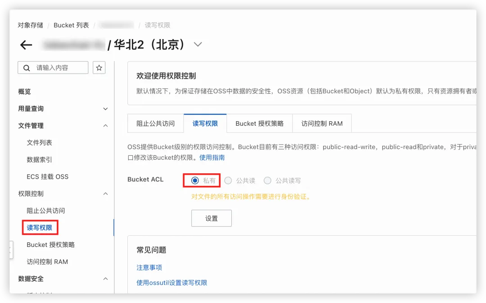Click the star favorite icon
Screen dimensions: 486x303
[99, 68]
